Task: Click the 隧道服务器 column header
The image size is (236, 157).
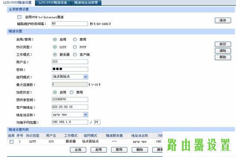Action: (114, 136)
